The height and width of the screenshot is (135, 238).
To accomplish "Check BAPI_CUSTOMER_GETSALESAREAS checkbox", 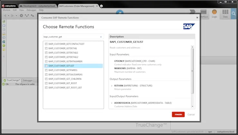I will pyautogui.click(x=46, y=74).
